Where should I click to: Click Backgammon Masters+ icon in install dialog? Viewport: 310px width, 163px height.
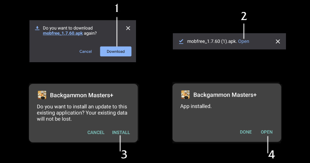point(42,95)
